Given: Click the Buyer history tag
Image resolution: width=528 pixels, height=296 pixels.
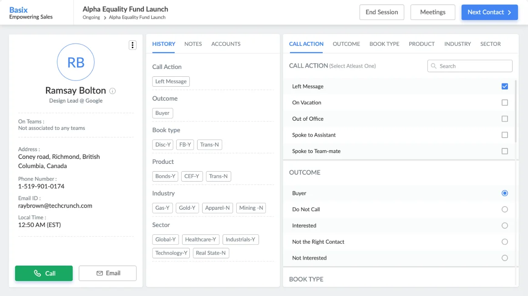Looking at the screenshot, I should [x=162, y=113].
